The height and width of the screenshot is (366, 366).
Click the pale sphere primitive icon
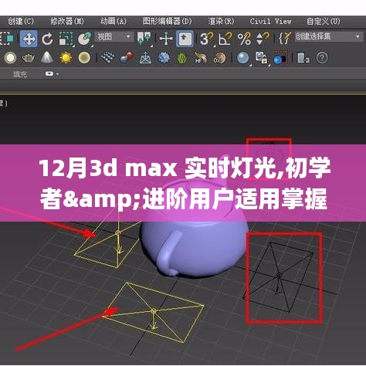click(10, 58)
